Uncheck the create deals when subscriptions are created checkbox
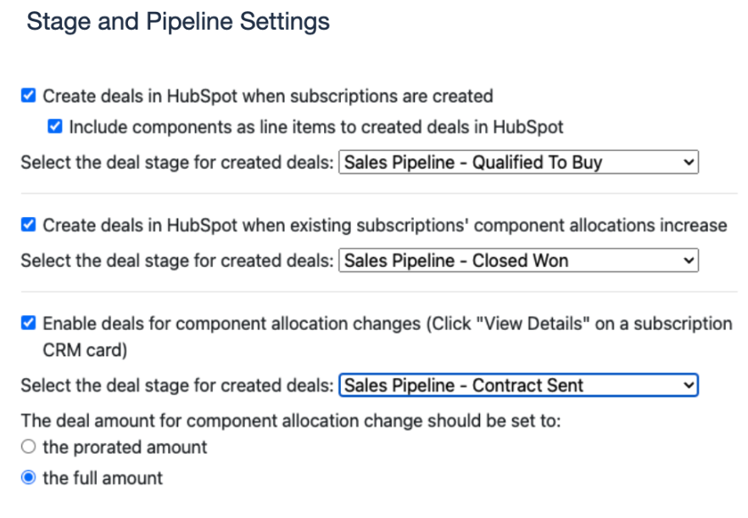The height and width of the screenshot is (518, 748). click(x=29, y=96)
